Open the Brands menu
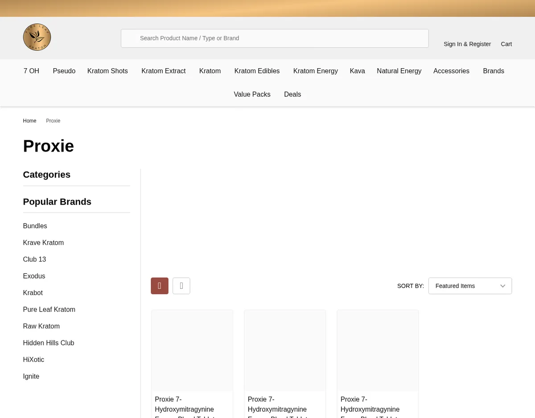Screen dimensions: 535x418 coord(494,71)
